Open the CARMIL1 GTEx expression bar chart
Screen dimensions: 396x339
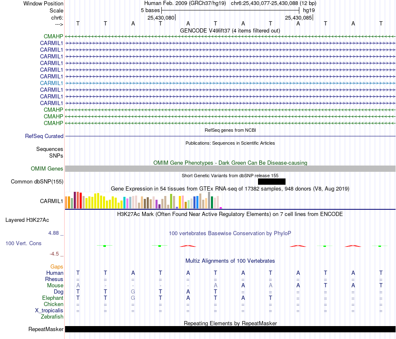pos(143,200)
